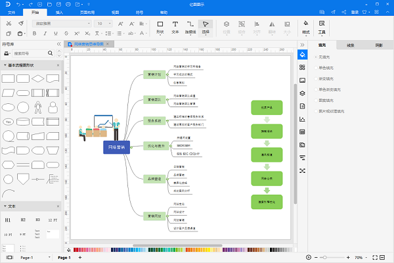Viewport: 394px width, 263px height.
Task: Select the 无填充 (No fill) radio option
Action: [x=316, y=57]
